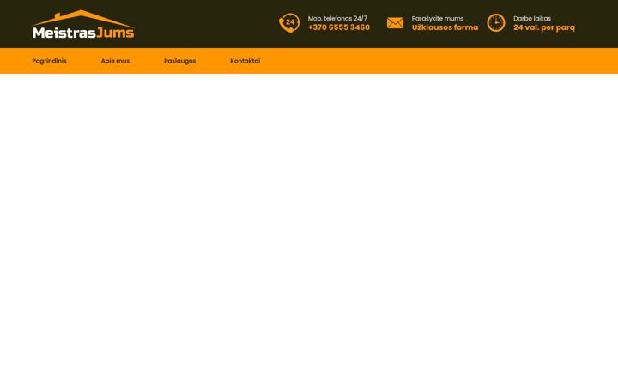Click the 'Parašykite mums' label

point(438,19)
